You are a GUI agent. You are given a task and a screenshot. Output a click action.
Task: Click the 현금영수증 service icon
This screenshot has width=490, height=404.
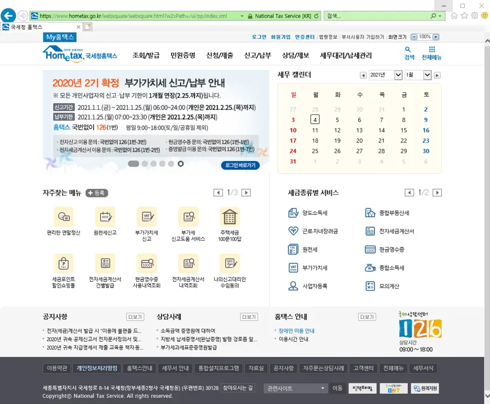(370, 250)
